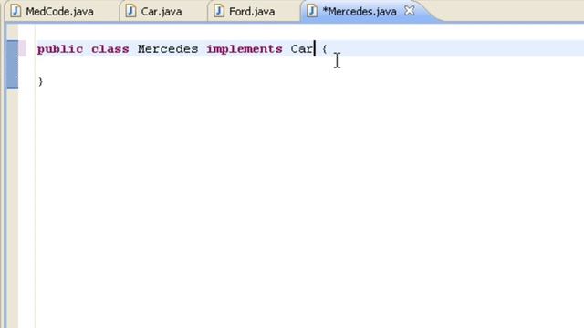Click the Java file icon on Car.java tab

(x=130, y=11)
